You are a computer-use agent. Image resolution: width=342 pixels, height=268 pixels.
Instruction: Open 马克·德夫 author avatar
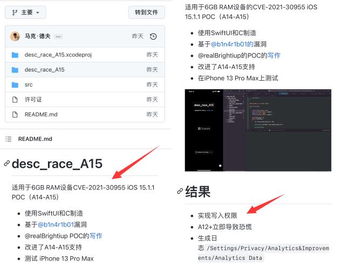click(x=15, y=36)
